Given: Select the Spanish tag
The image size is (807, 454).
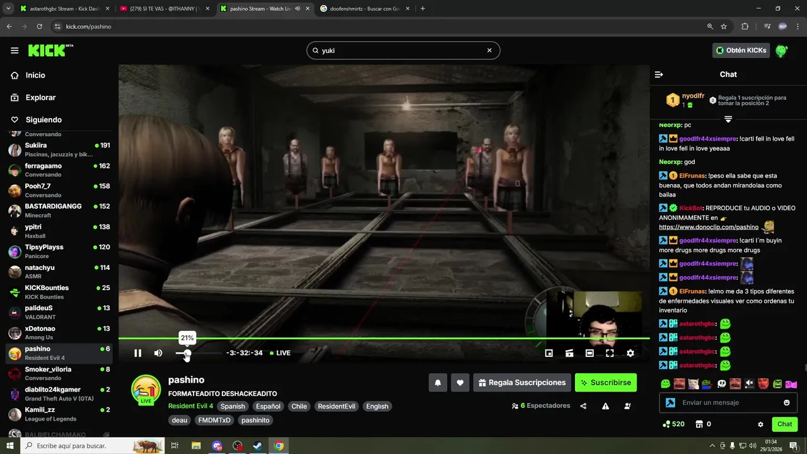Looking at the screenshot, I should (233, 406).
